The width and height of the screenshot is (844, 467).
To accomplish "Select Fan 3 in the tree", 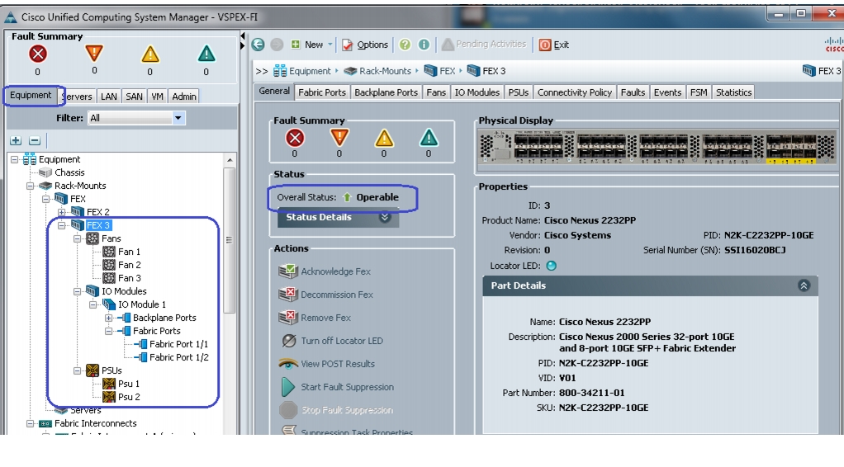I will [x=129, y=278].
